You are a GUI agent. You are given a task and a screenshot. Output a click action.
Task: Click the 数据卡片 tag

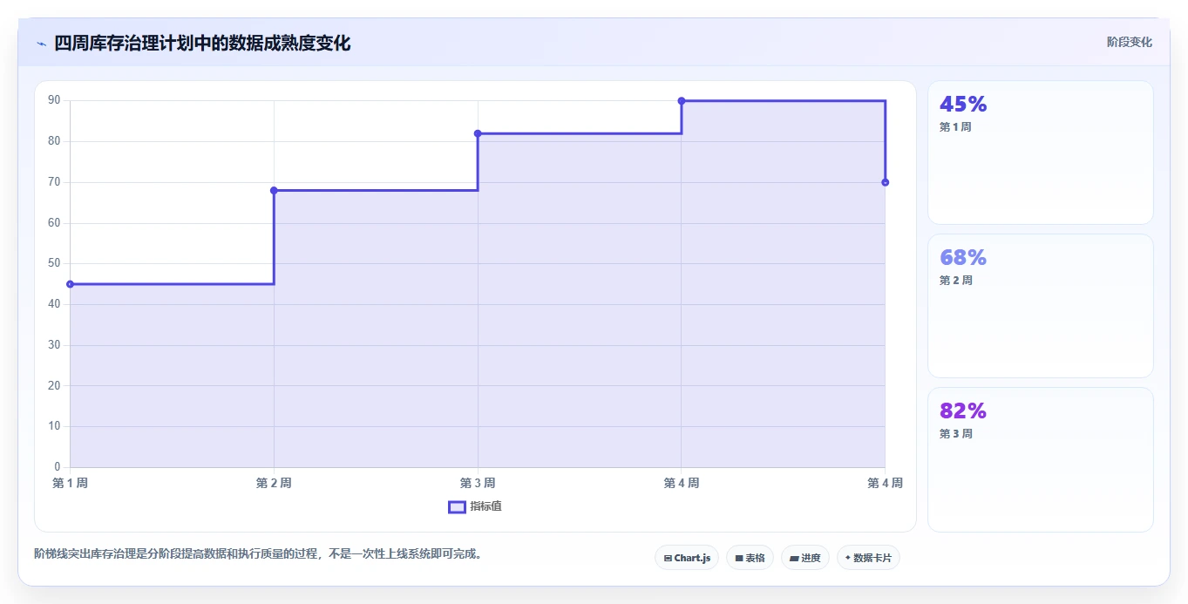pyautogui.click(x=868, y=558)
